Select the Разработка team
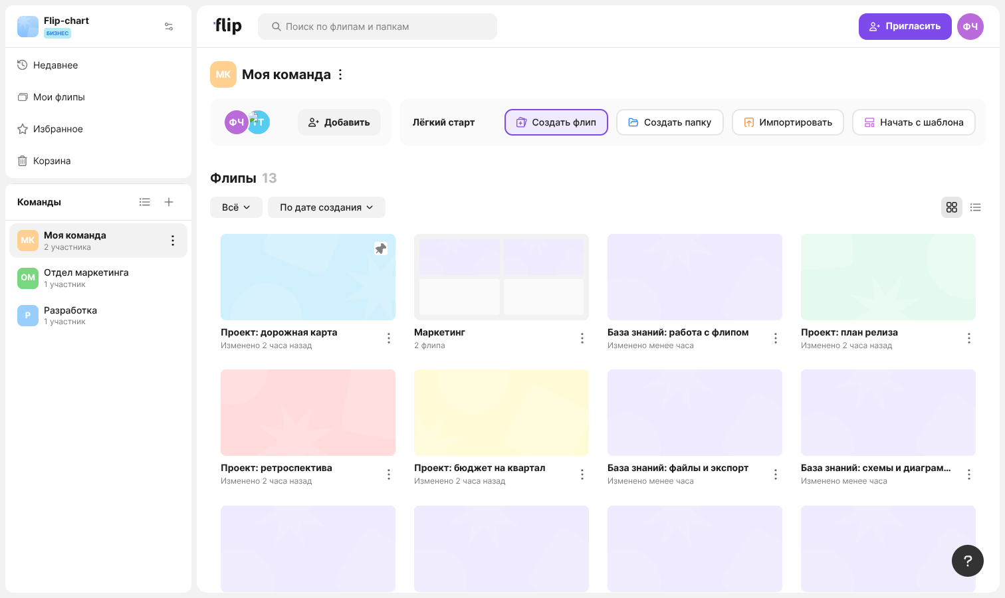1005x598 pixels. click(x=98, y=315)
